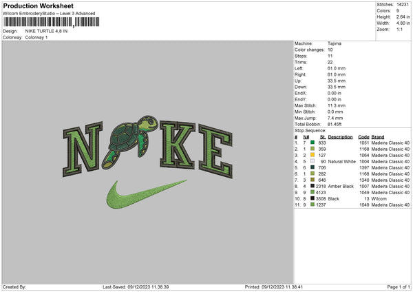Screen dimensions: 413x292
Task: Click the 'Amber Black' description text
Action: click(x=341, y=187)
